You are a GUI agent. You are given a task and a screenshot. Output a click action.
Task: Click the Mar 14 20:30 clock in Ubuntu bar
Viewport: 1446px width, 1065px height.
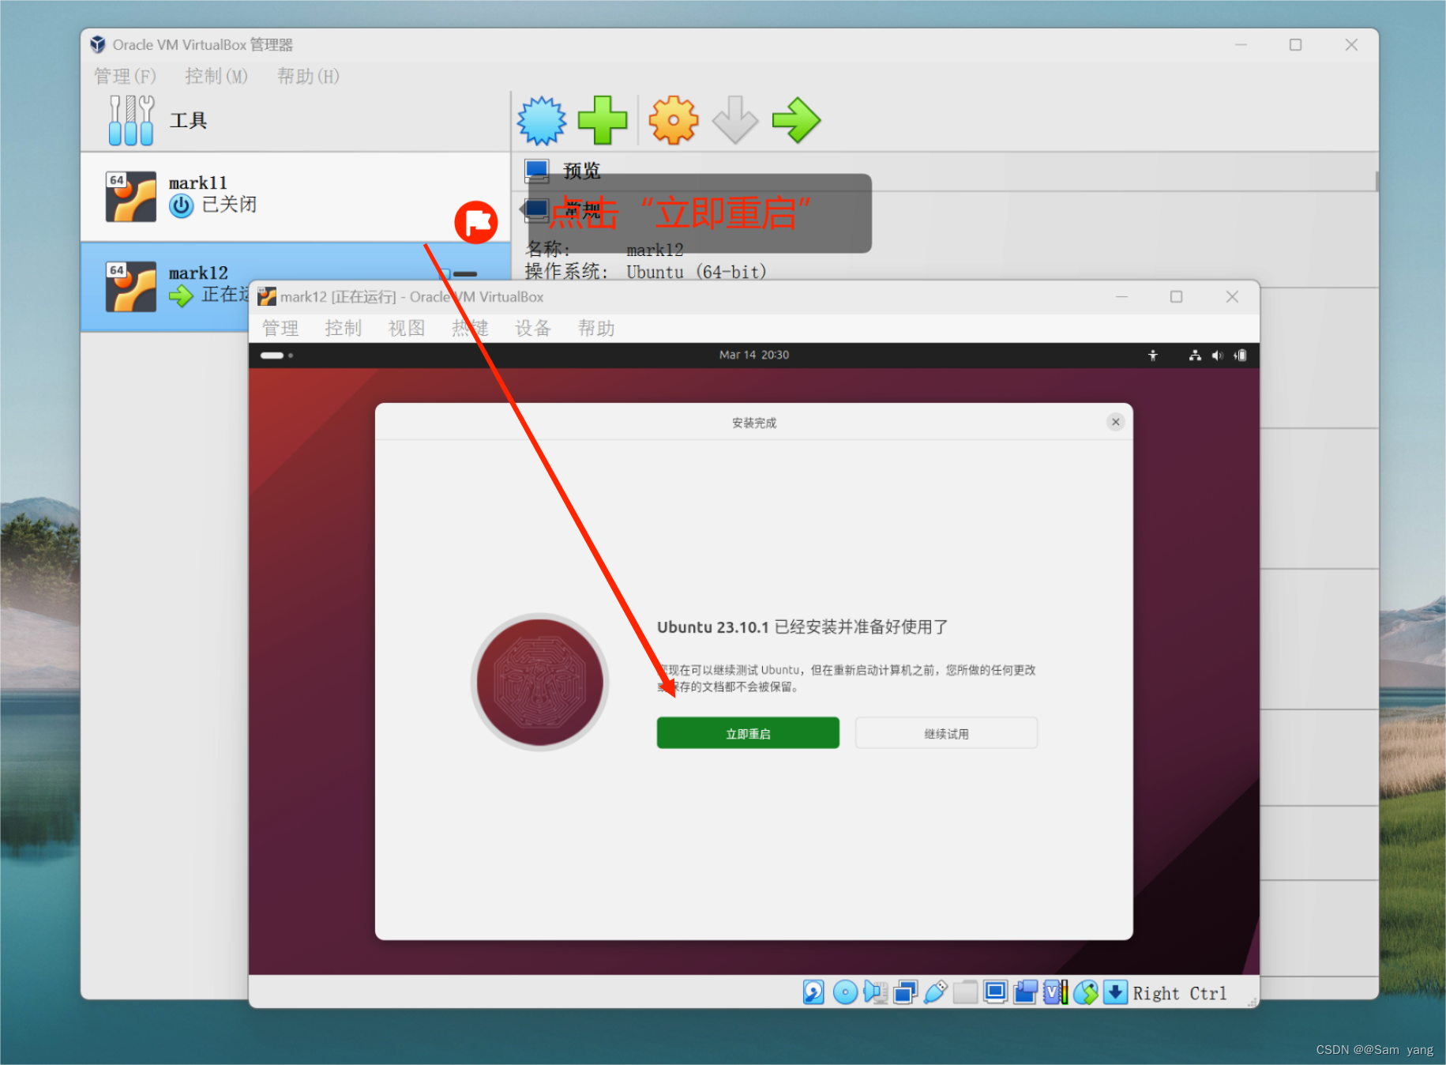point(754,355)
